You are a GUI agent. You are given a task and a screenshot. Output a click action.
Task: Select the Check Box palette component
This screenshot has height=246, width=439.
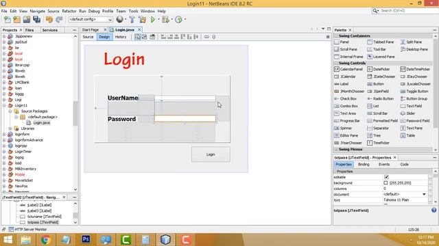346,98
